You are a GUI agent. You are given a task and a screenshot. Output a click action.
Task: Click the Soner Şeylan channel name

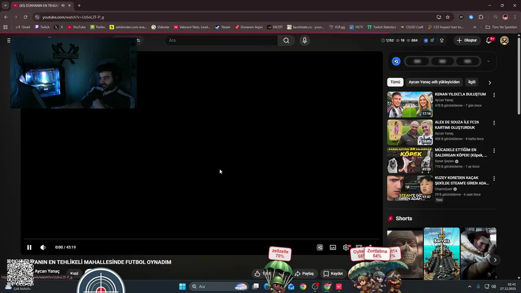pos(444,161)
